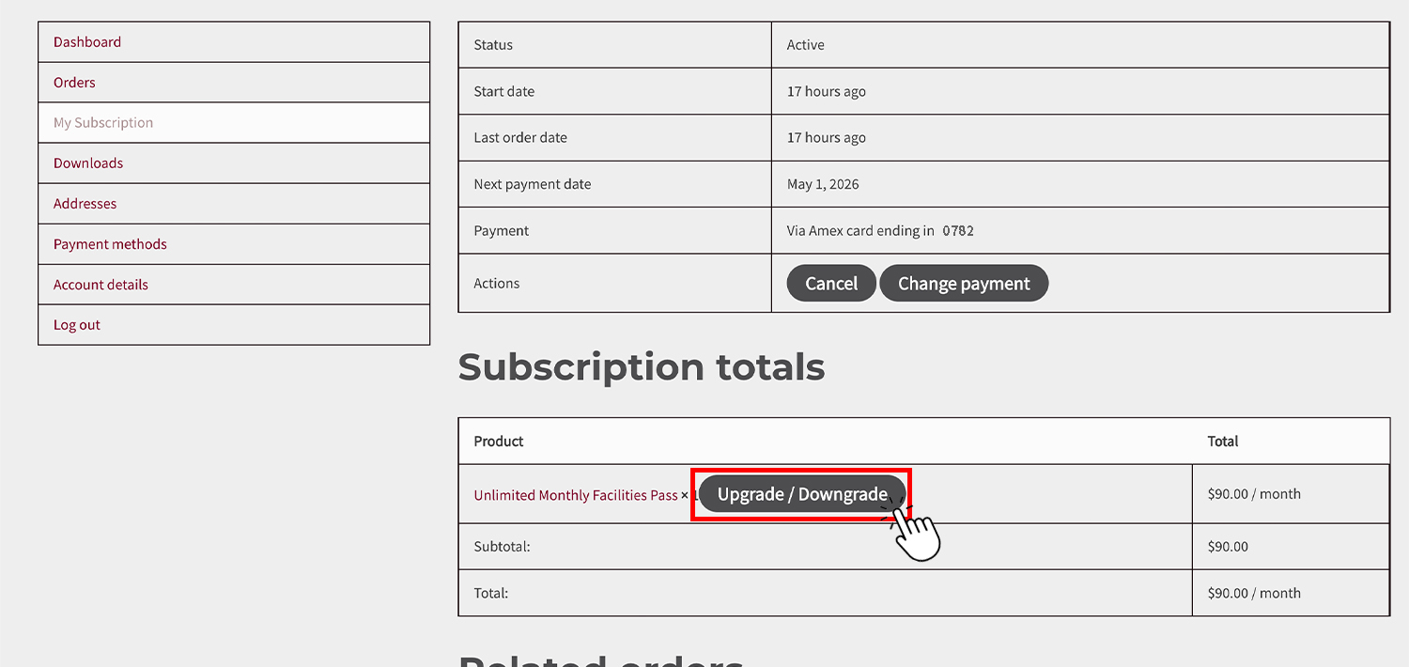Click the Product column header
This screenshot has width=1409, height=667.
499,442
